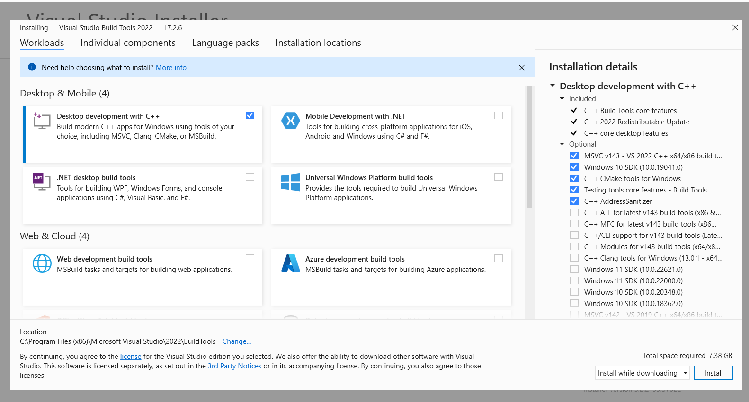The image size is (749, 402).
Task: Check Windows 11 SDK (10.0.22000.0)
Action: [x=574, y=280]
